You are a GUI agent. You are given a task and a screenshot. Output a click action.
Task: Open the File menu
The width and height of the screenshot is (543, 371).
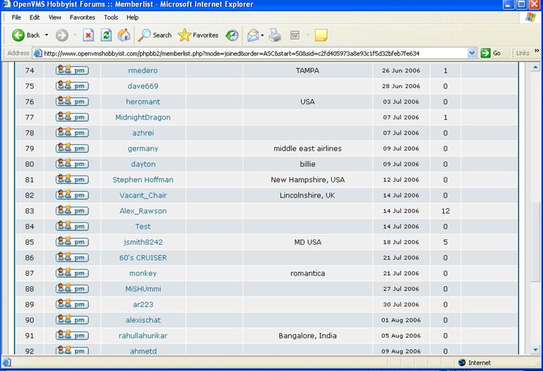16,18
